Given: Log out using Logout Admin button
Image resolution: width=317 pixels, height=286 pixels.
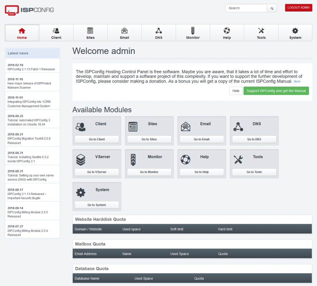Looking at the screenshot, I should (x=298, y=8).
